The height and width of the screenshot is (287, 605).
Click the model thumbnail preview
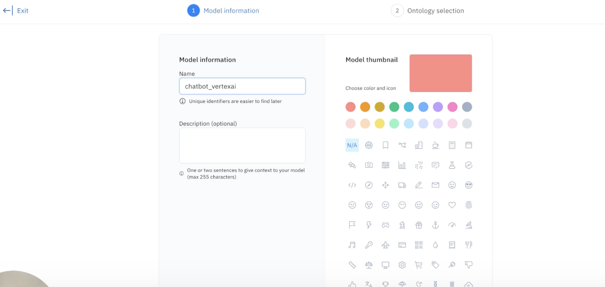441,73
